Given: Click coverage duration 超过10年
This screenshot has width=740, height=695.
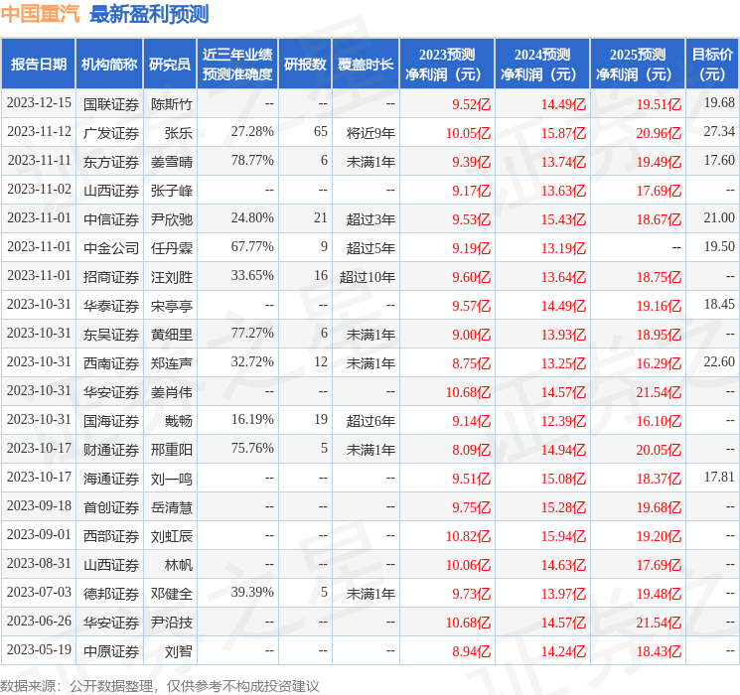Looking at the screenshot, I should click(x=368, y=277).
